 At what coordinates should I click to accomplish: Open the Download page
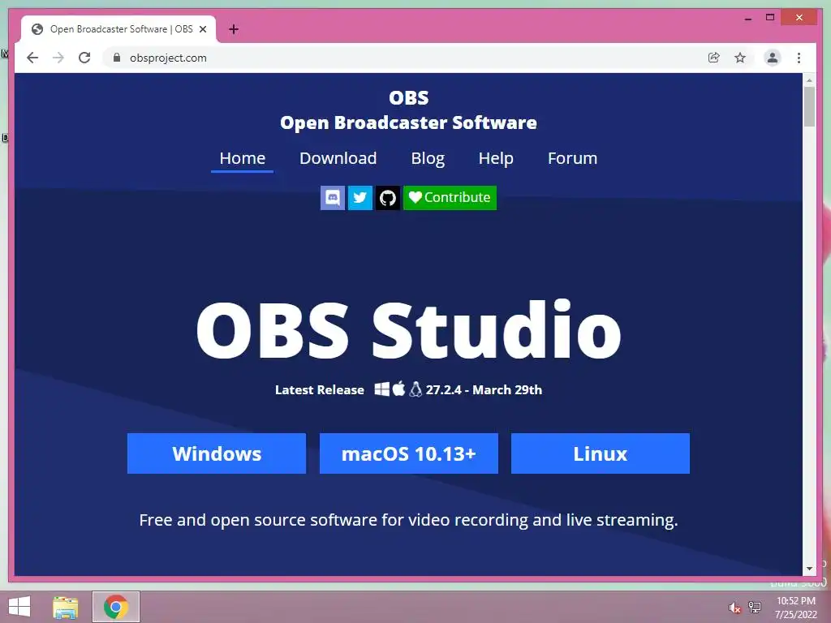(x=338, y=158)
